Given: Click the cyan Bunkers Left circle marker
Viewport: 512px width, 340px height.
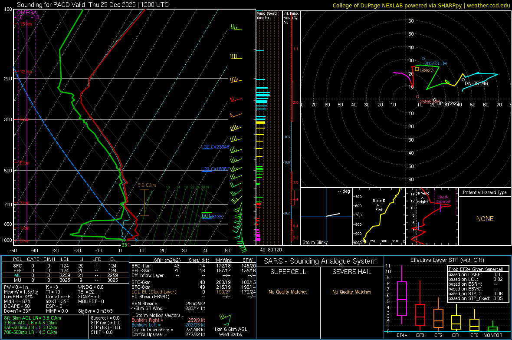Looking at the screenshot, I should 423,59.
